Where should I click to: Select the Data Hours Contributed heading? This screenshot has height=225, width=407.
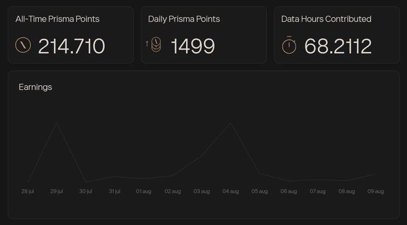pyautogui.click(x=326, y=19)
